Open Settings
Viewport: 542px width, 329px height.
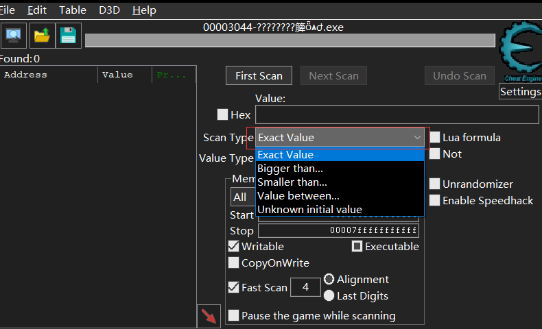coord(520,91)
